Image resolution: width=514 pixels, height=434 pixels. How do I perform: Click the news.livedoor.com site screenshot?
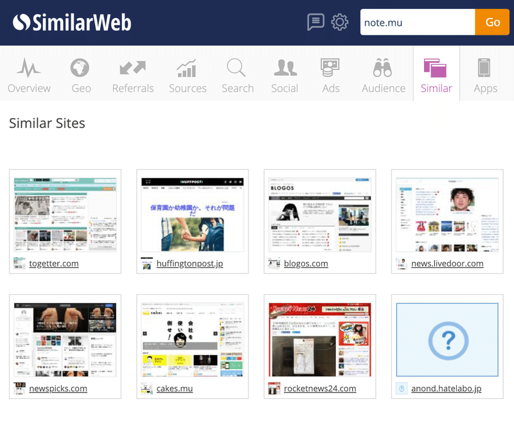pyautogui.click(x=447, y=214)
